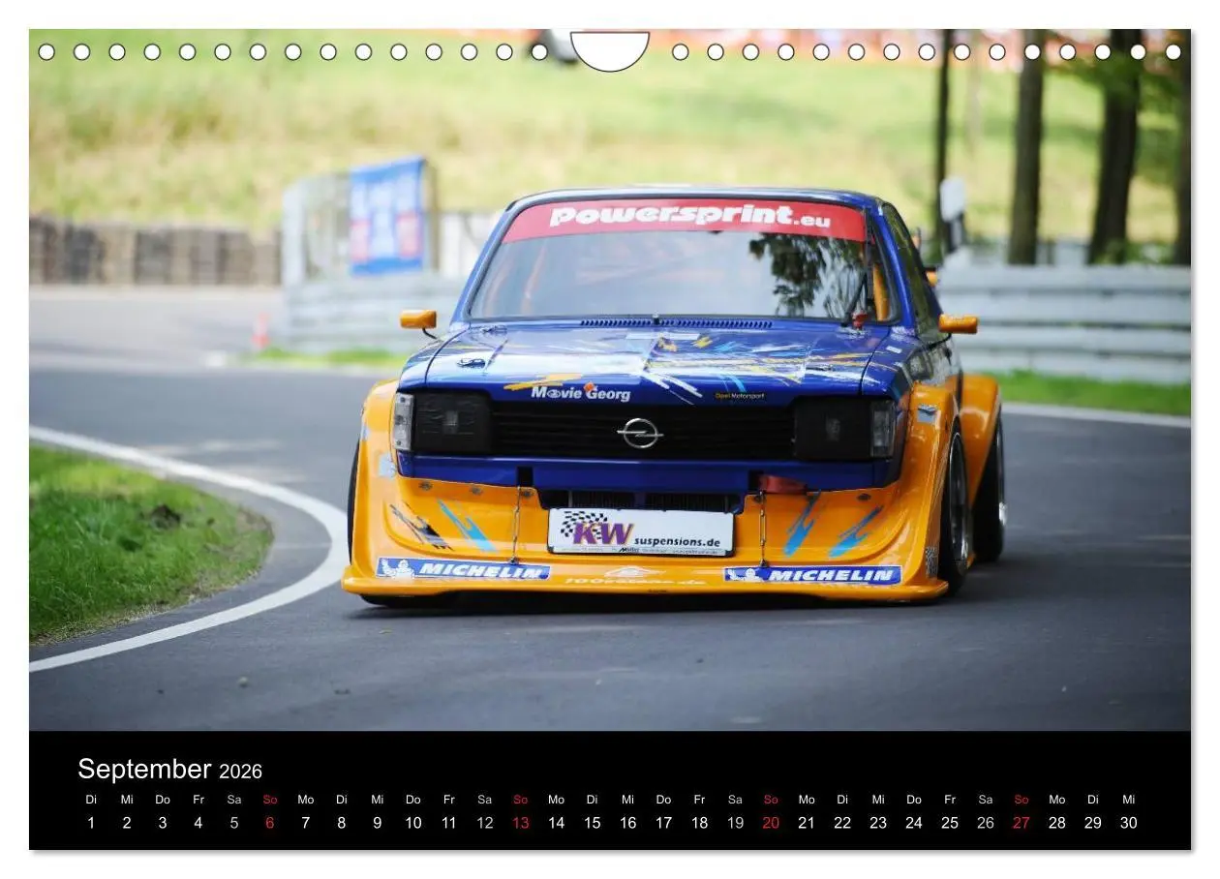Select date 14 in the calendar
Image resolution: width=1220 pixels, height=879 pixels.
(x=557, y=823)
